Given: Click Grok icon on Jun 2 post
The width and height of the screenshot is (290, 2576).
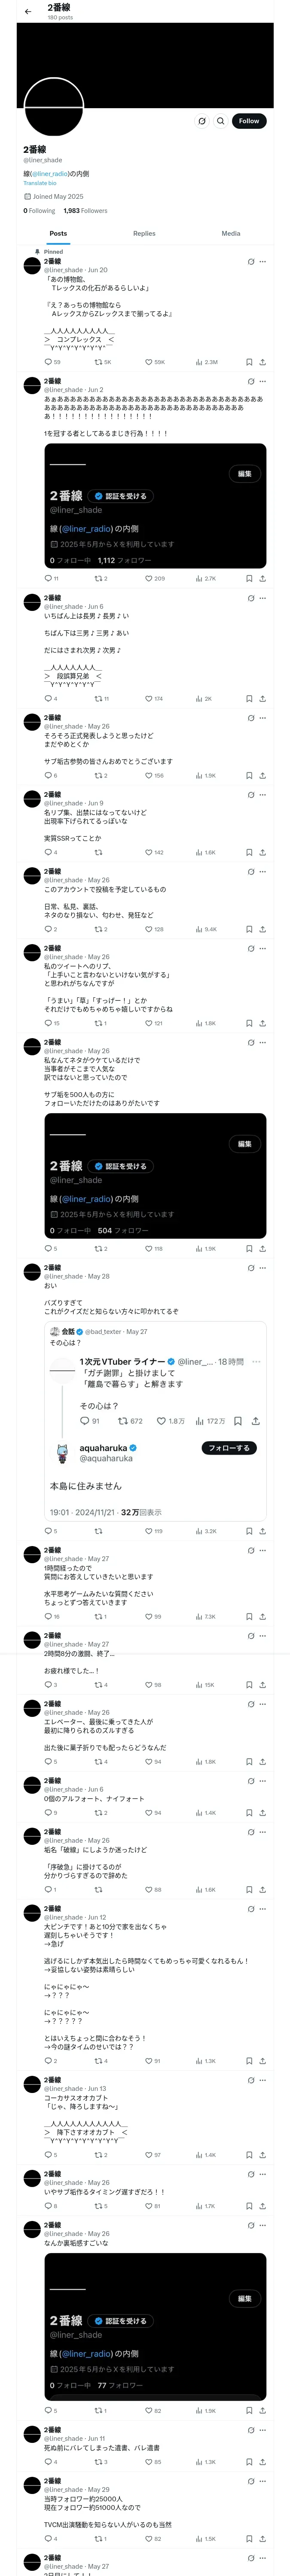Looking at the screenshot, I should 250,381.
